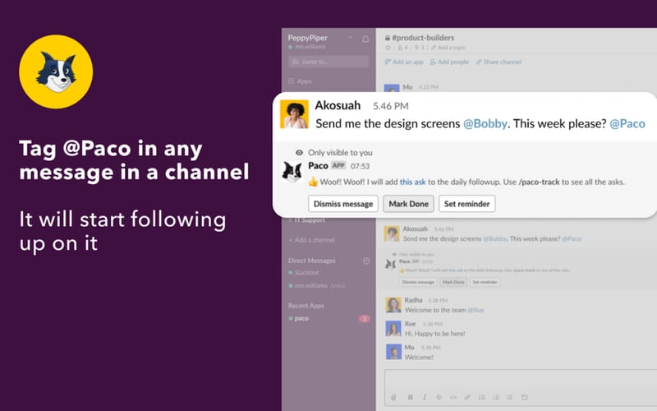This screenshot has width=657, height=411.
Task: Click @Paco mention in highlighted callout
Action: (627, 124)
